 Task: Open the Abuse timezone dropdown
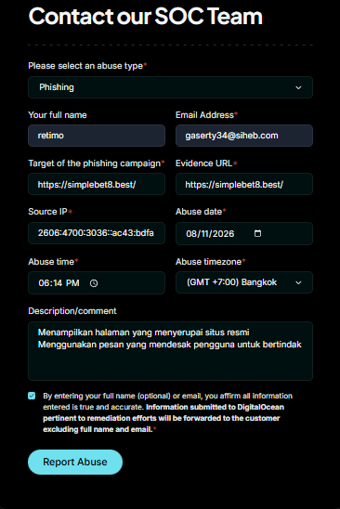pos(244,282)
